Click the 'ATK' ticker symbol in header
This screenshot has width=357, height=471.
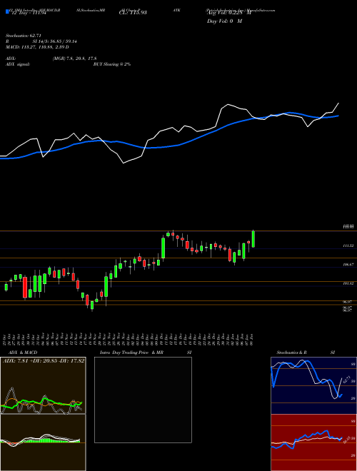click(x=176, y=10)
